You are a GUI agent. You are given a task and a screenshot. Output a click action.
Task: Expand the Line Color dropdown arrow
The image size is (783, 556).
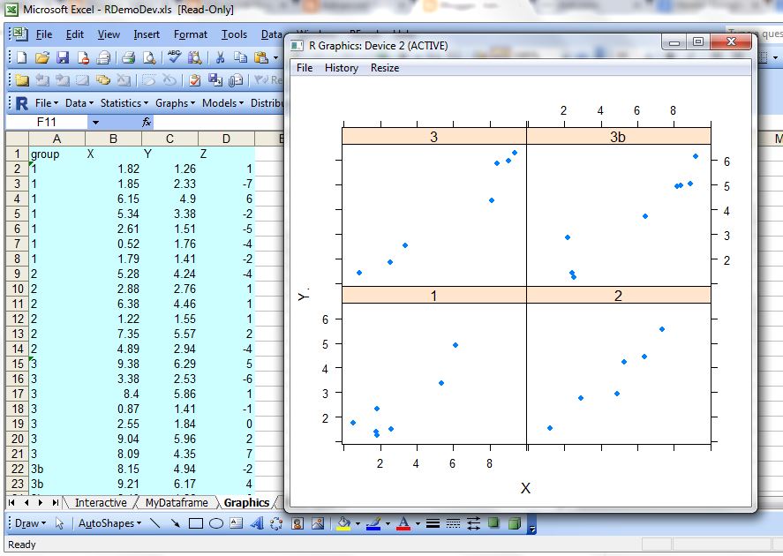point(388,523)
